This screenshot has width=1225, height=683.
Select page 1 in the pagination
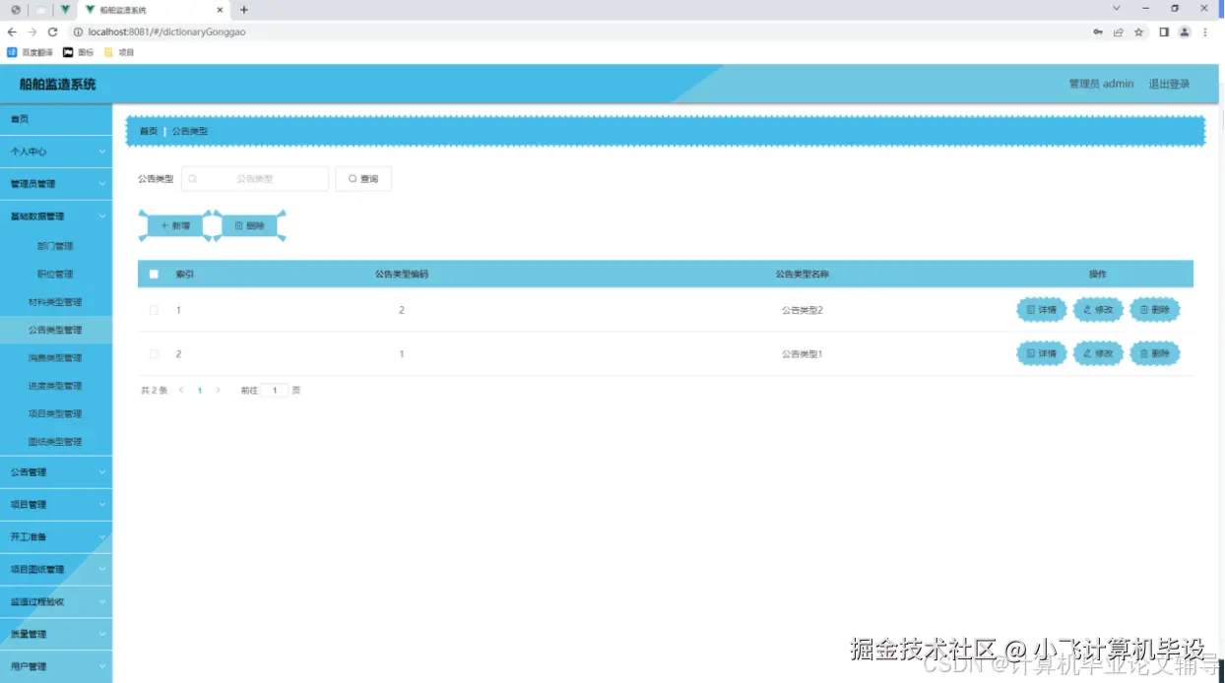pos(200,391)
